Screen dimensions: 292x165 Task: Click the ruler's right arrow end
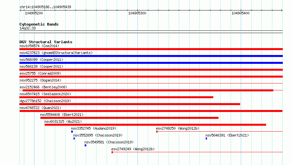tap(282, 10)
